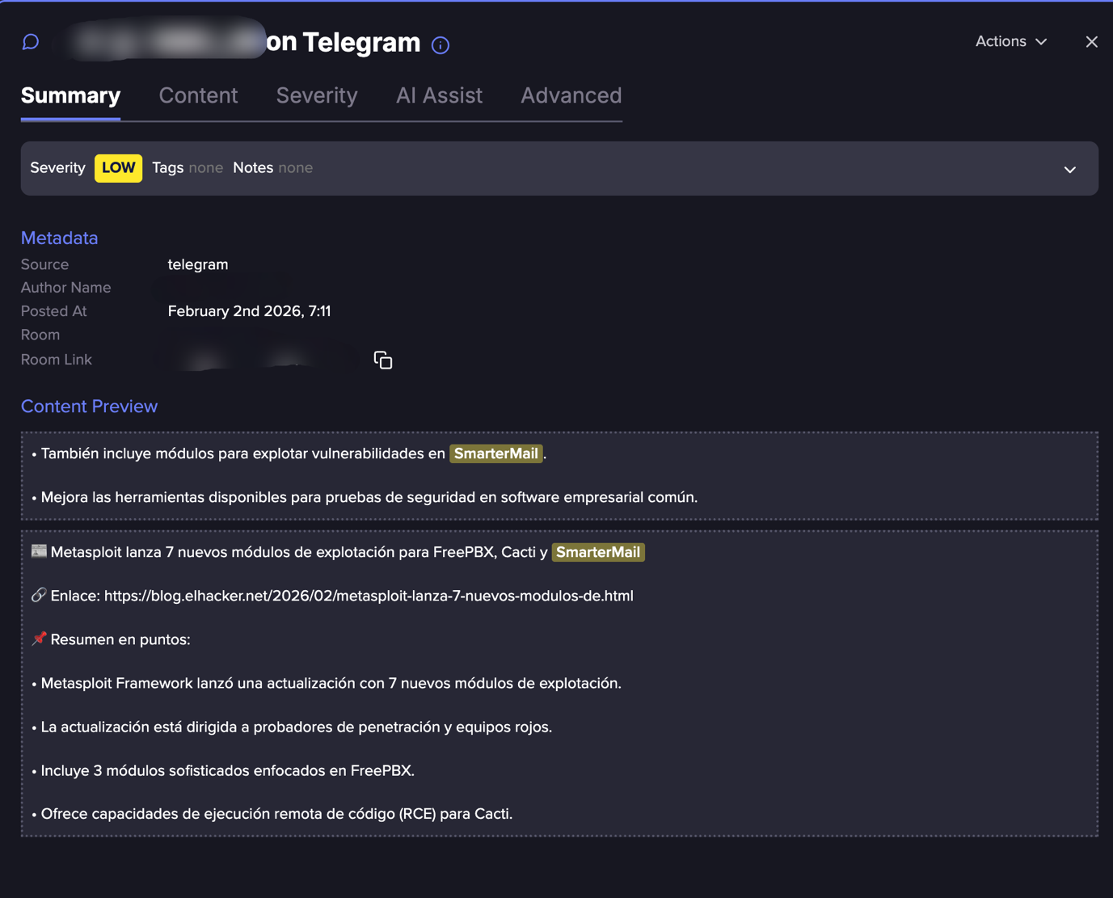Viewport: 1113px width, 898px height.
Task: Click the Notes 'none' field
Action: click(x=295, y=168)
